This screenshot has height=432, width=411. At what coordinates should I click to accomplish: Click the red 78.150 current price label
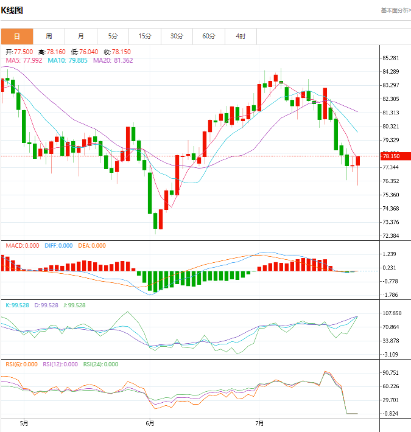[x=390, y=156]
